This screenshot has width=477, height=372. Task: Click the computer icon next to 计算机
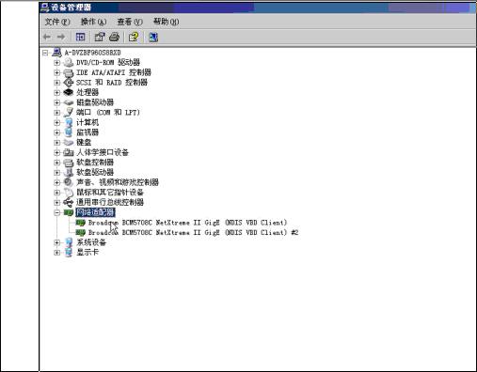(69, 122)
